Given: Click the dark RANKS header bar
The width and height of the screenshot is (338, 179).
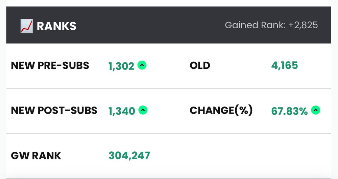Looking at the screenshot, I should coord(169,25).
